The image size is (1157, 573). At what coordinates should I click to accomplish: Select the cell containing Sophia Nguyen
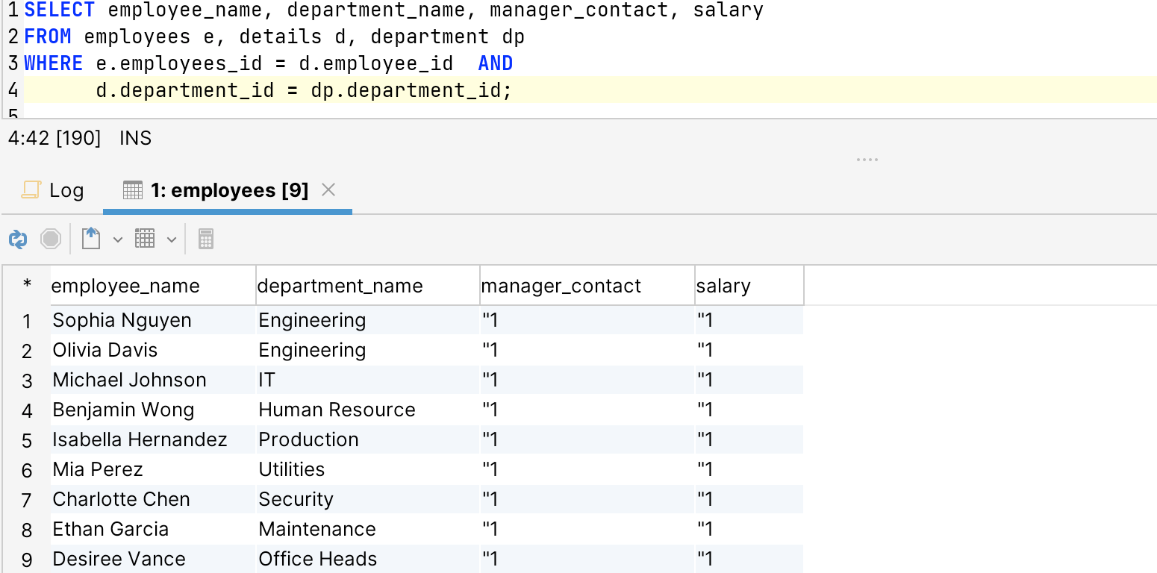click(x=122, y=319)
